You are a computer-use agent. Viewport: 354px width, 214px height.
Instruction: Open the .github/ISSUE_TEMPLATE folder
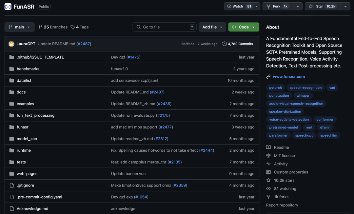coord(40,57)
